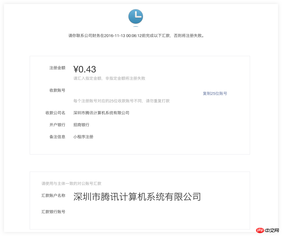Click the hint about 25位收款账号不同

tap(122, 101)
